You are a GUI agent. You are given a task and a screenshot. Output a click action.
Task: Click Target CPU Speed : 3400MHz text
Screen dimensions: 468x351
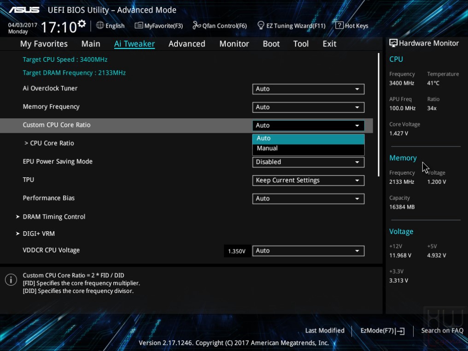[x=65, y=60]
